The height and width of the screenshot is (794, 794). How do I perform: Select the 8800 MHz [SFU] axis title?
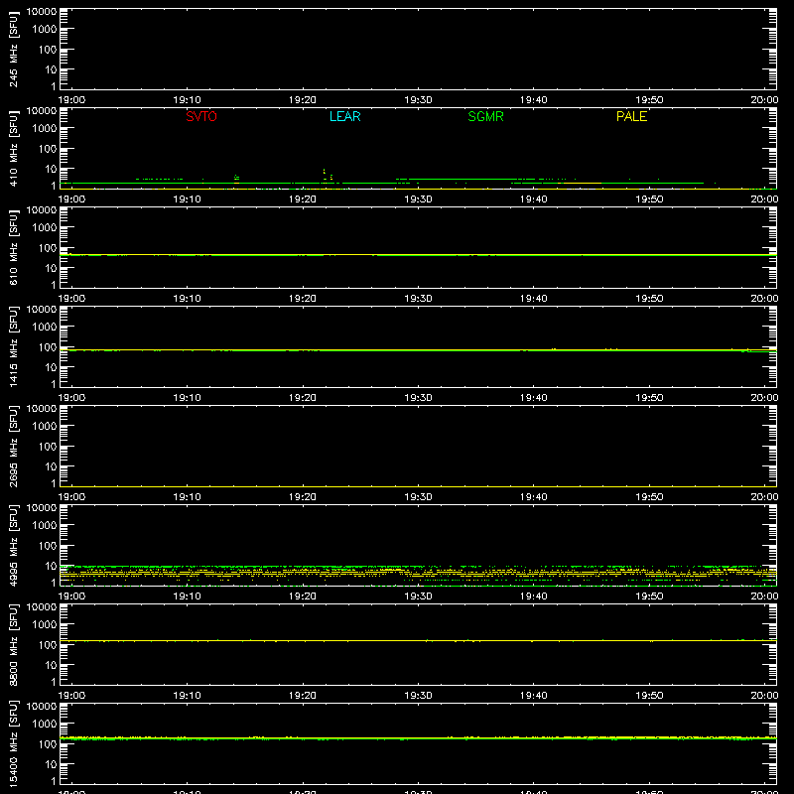[13, 644]
